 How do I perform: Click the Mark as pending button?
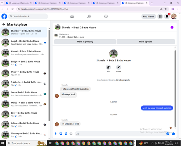pos(85,41)
